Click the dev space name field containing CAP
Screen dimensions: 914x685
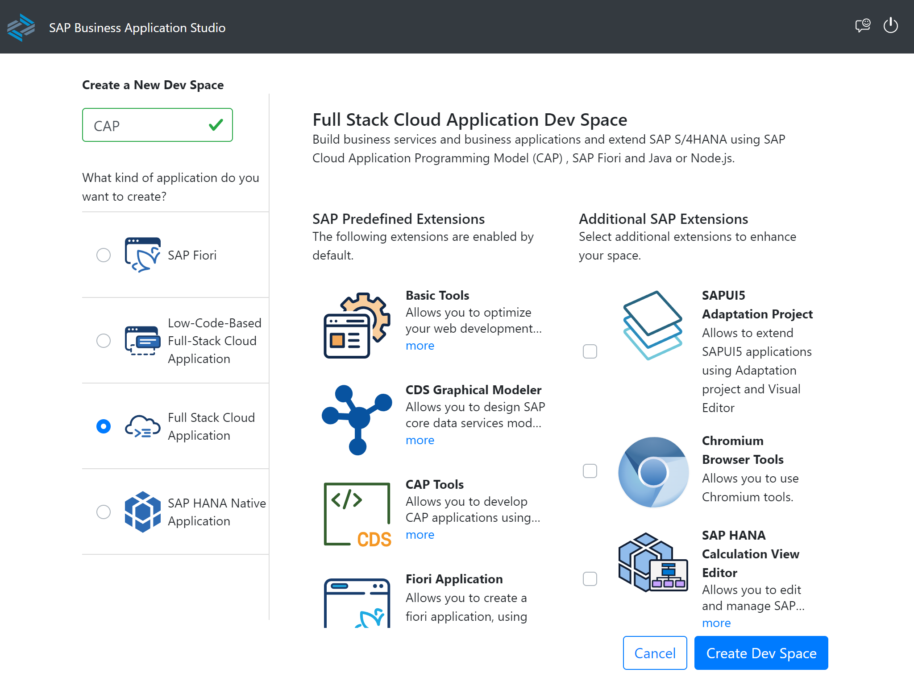[157, 125]
